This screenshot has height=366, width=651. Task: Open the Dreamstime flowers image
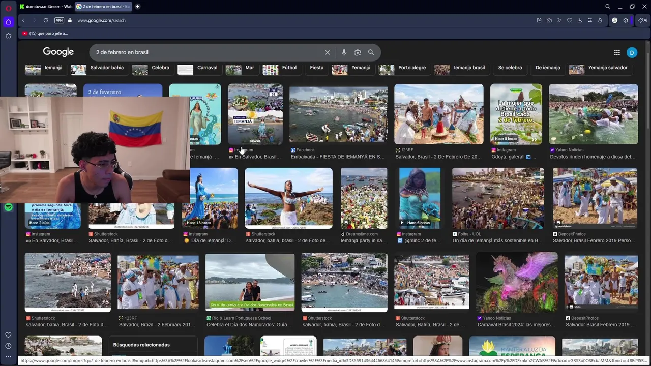(x=364, y=198)
